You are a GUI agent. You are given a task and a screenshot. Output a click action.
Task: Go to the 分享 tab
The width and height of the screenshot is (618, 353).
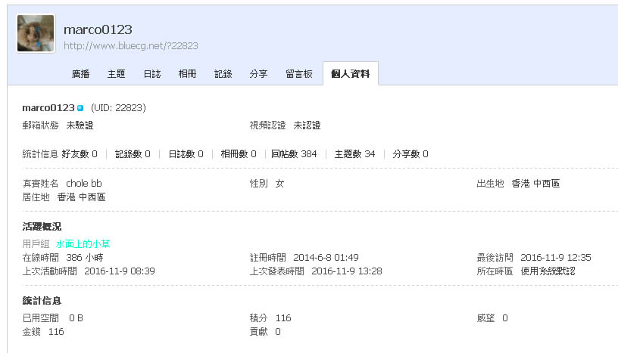pyautogui.click(x=258, y=74)
